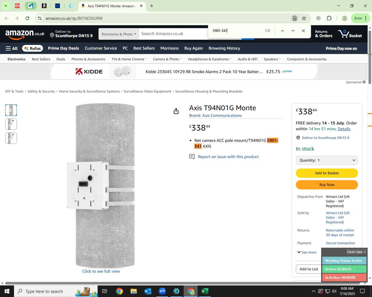Screen dimensions: 372x297
Task: Expand TVs & Home Cinema submenu
Action: pyautogui.click(x=129, y=59)
